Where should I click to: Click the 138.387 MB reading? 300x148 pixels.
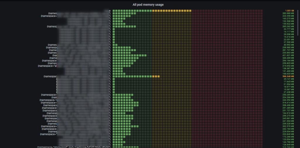[x=288, y=69]
